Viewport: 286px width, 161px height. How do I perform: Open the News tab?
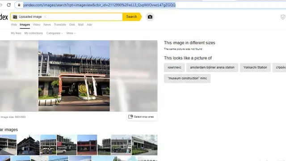(47, 25)
